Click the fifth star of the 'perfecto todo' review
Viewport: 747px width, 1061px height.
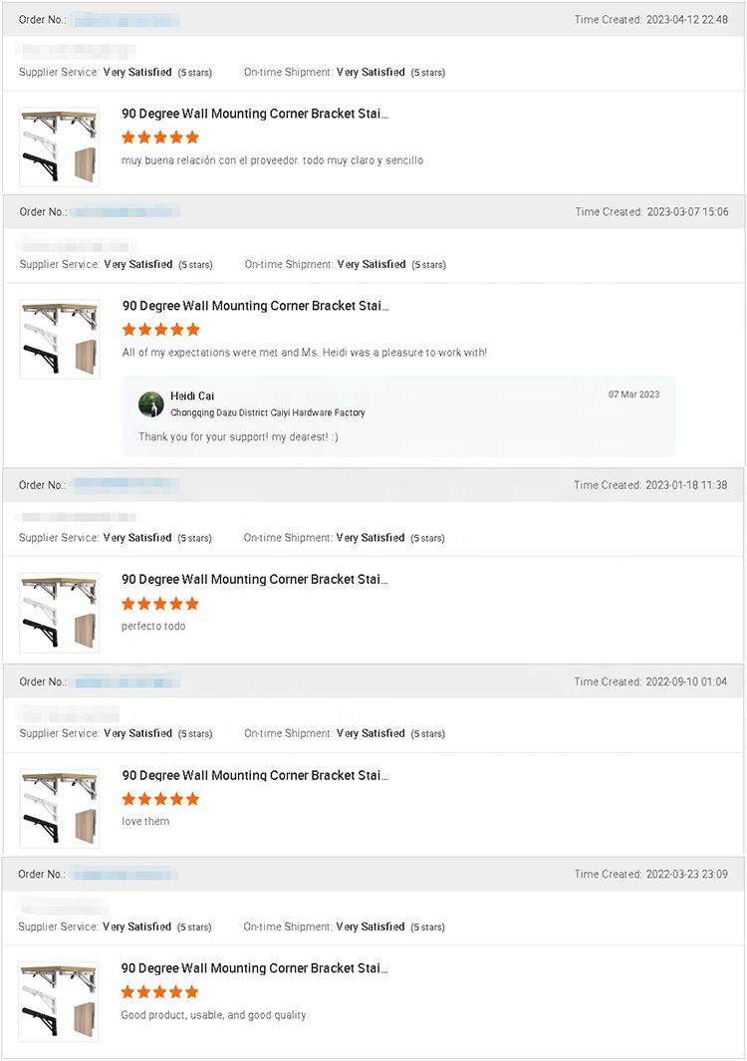point(191,603)
